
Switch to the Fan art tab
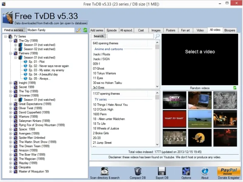[185, 30]
